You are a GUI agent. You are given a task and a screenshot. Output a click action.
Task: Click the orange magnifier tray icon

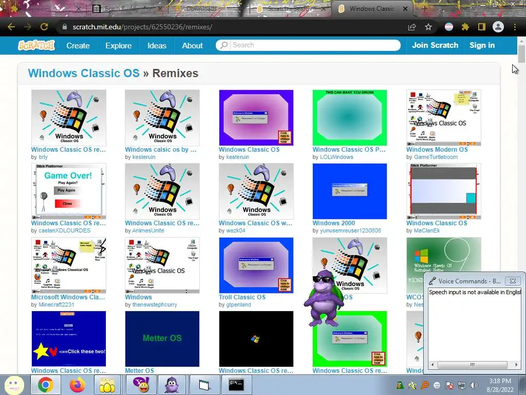425,385
